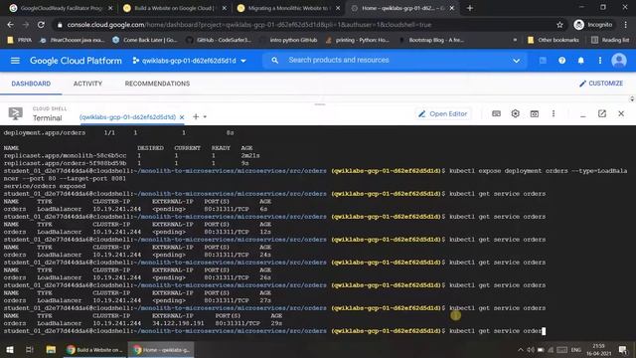Expand the bookmarks overflow chevron
Viewport: 636px width, 358px height.
[x=515, y=40]
